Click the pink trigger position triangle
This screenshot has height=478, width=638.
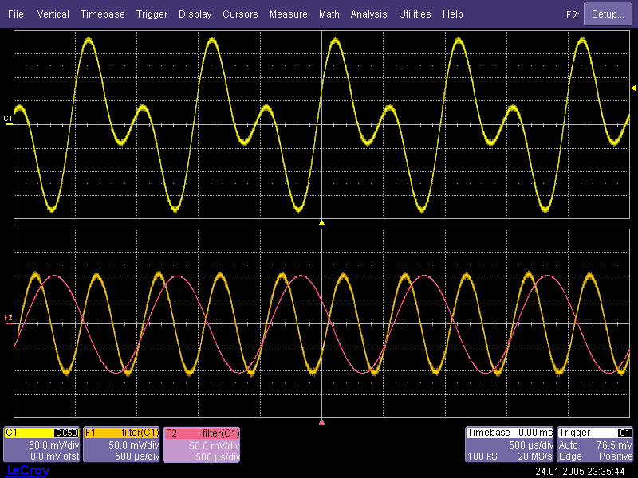pyautogui.click(x=321, y=421)
